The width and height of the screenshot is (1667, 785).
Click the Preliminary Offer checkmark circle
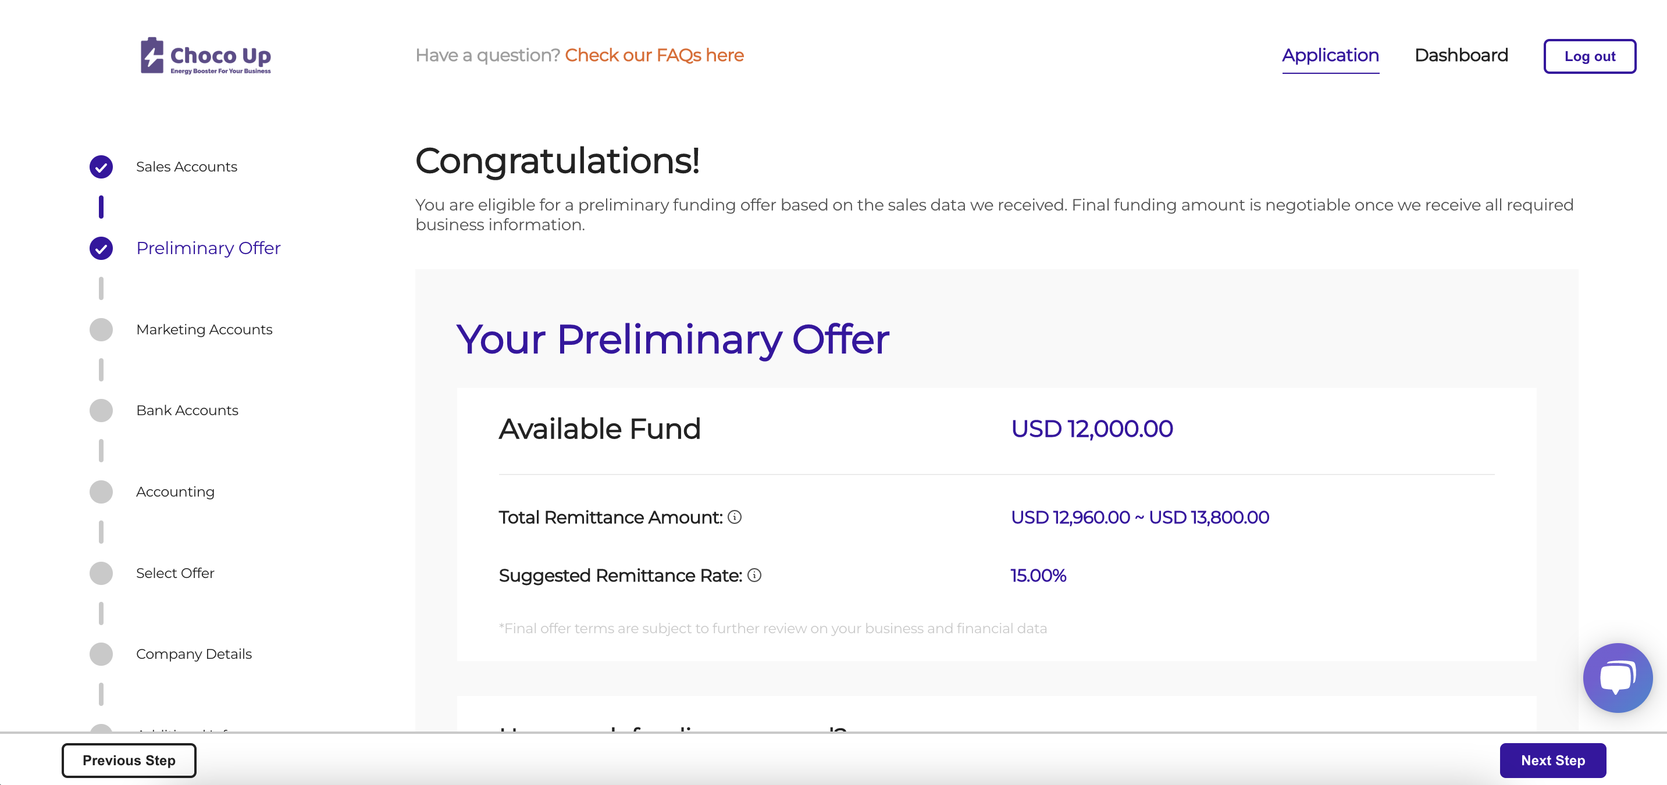101,248
